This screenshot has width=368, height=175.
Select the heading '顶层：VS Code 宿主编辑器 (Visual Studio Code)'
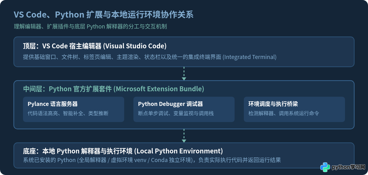tap(95, 46)
